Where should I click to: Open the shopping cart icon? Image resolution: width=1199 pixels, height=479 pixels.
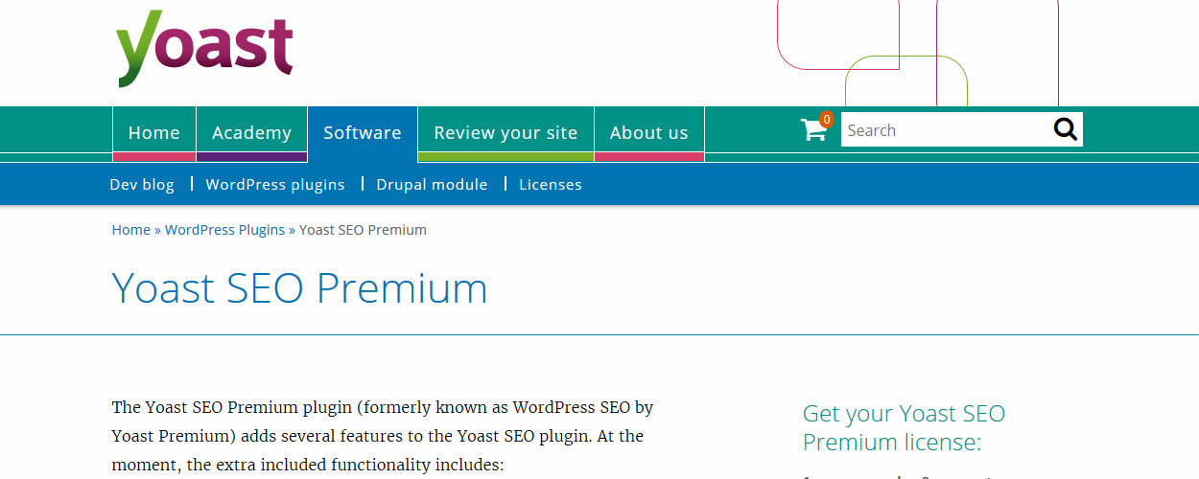[813, 130]
